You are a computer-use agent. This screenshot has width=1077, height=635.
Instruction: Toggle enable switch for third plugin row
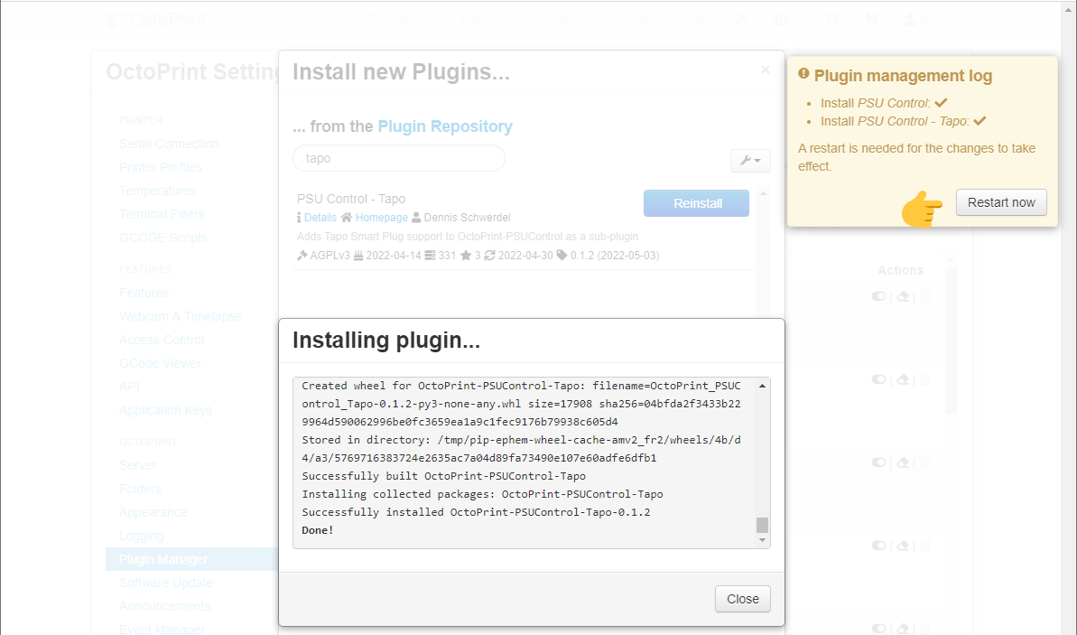[879, 462]
